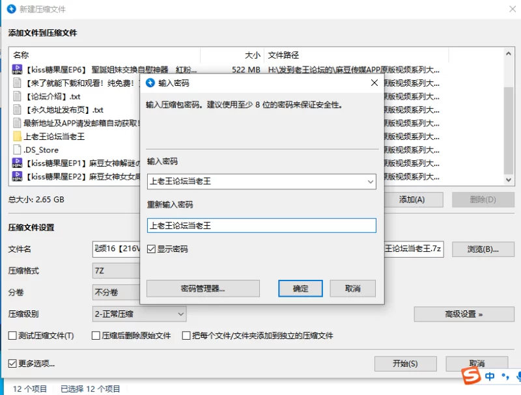
Task: Click the video icon for kiss糖果屋EP2
Action: coord(17,176)
